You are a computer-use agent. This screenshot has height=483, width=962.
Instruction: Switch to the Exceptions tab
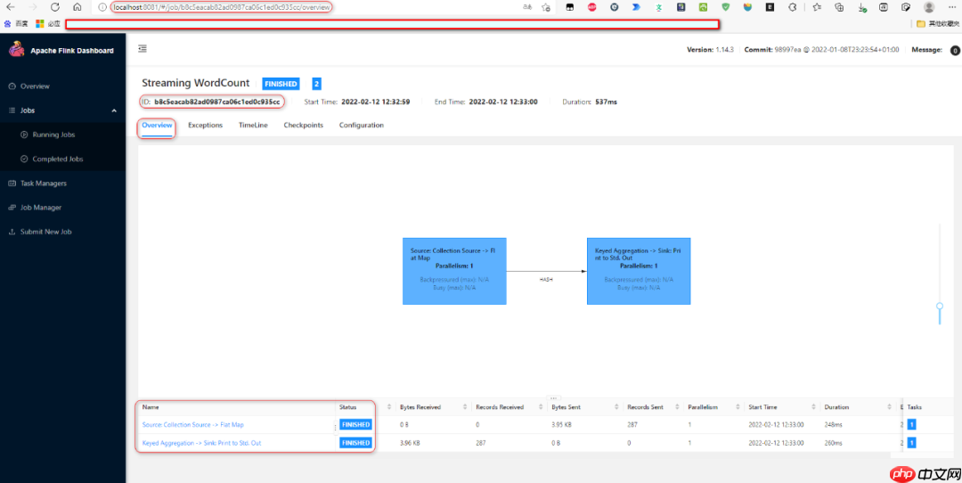coord(205,126)
